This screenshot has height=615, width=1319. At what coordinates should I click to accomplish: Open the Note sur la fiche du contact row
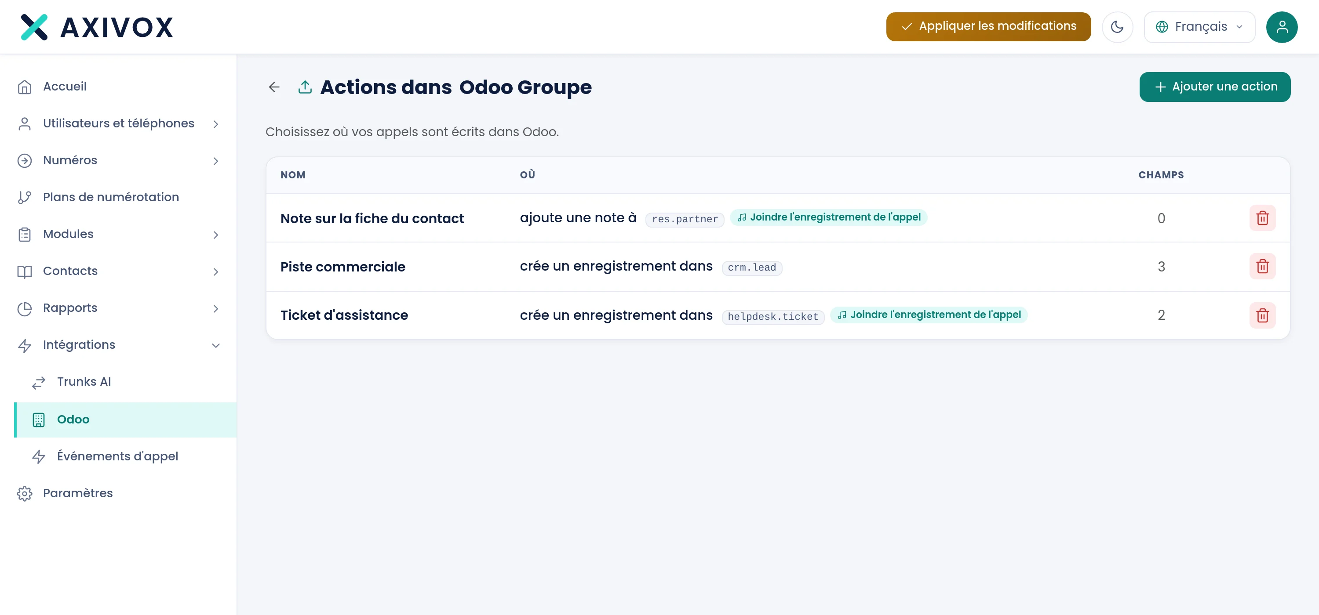pyautogui.click(x=778, y=218)
